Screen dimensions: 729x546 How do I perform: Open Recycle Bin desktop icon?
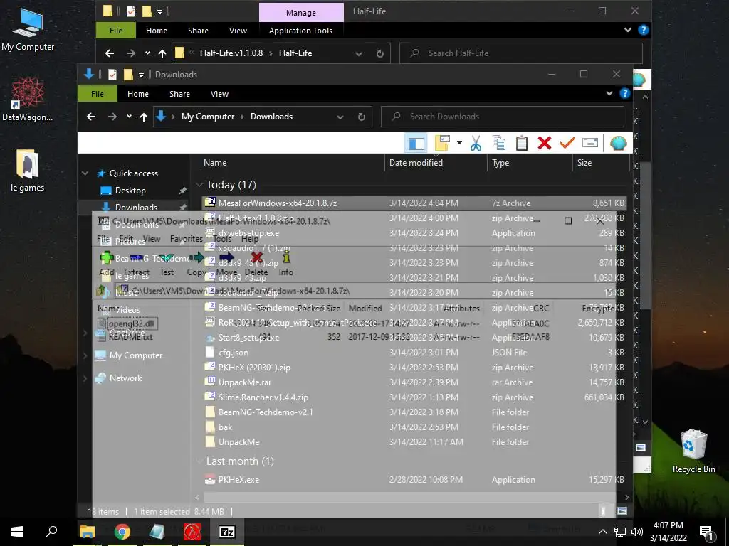[x=693, y=451]
